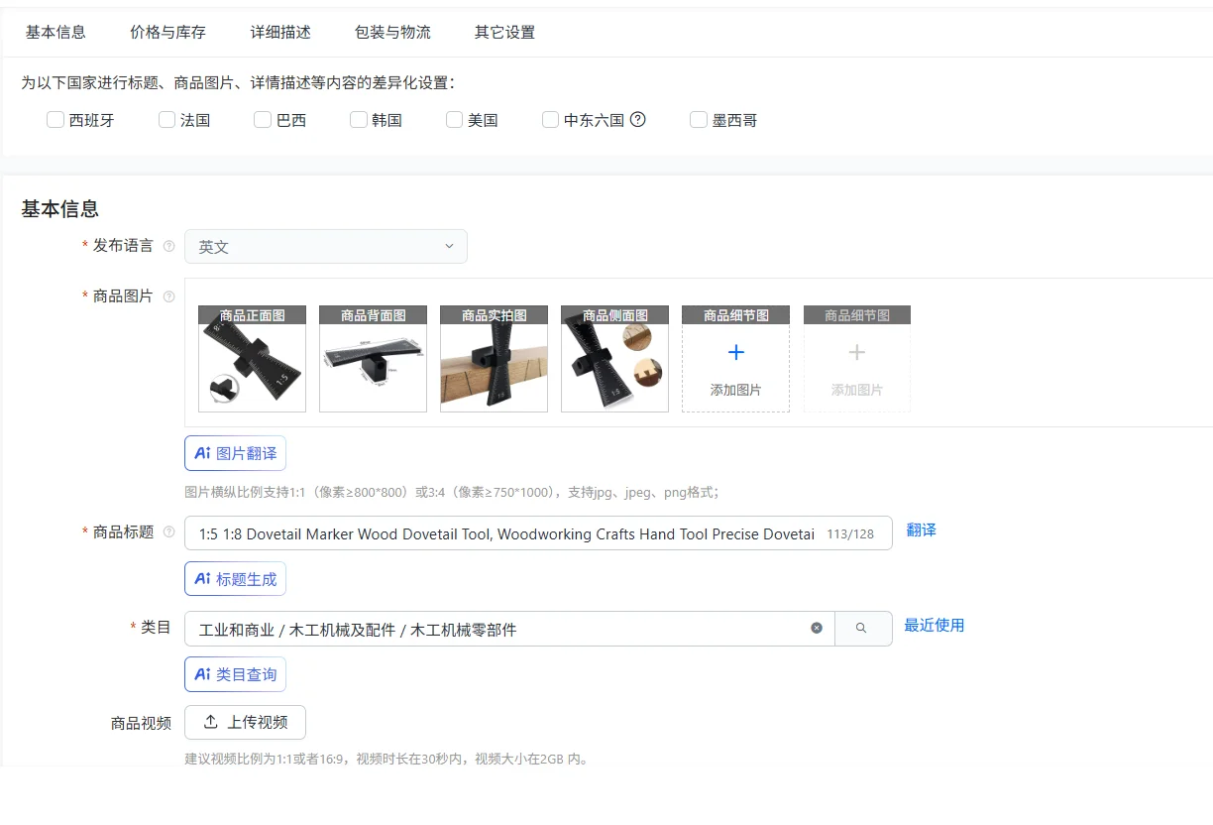
Task: Click the 113/128 character counter
Action: (850, 534)
